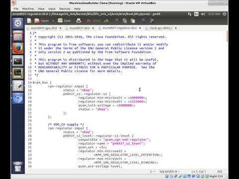The height and width of the screenshot is (179, 239).
Task: Click the editor vertical scrollbar thumb
Action: pos(227,36)
